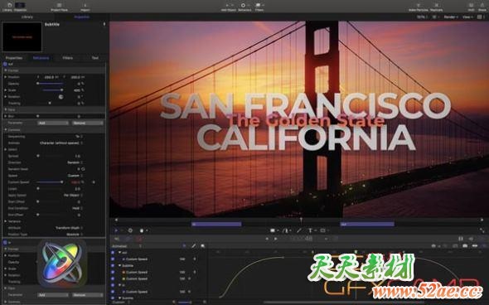Image resolution: width=489 pixels, height=305 pixels.
Task: Click Make Particles in toolbar
Action: (x=419, y=7)
